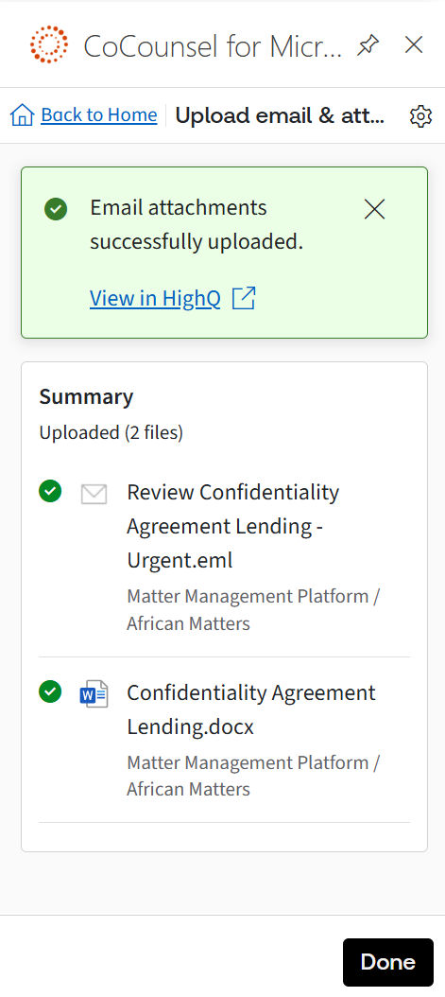Click green check beside Confidentiality Agreement Lending.docx

click(50, 691)
